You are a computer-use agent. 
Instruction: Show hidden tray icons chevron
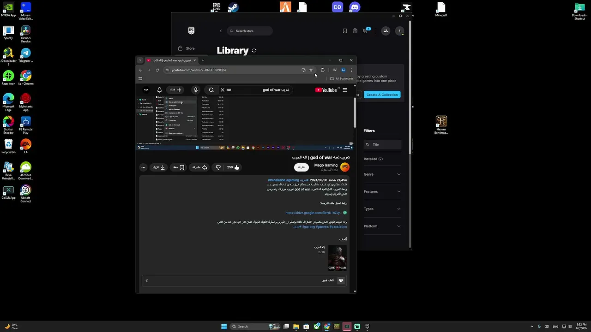[x=531, y=326]
